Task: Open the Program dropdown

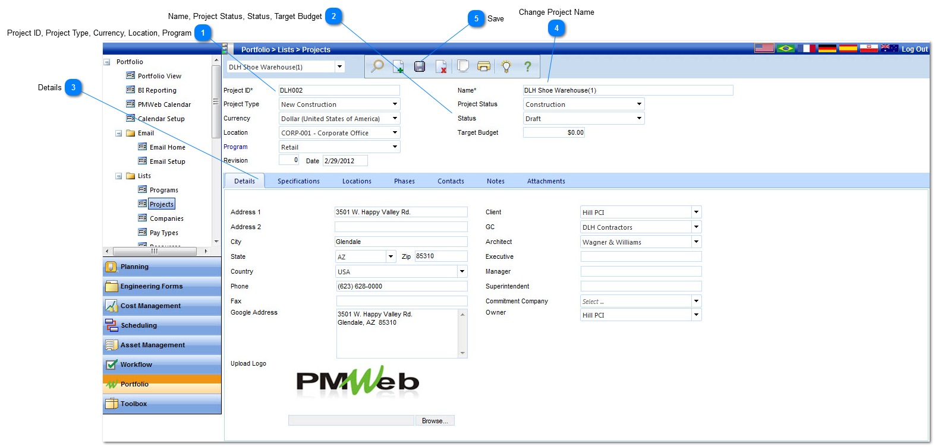Action: coord(395,147)
